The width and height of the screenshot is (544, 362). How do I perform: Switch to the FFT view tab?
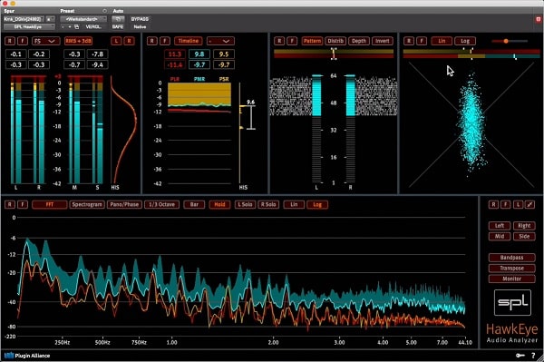point(50,204)
